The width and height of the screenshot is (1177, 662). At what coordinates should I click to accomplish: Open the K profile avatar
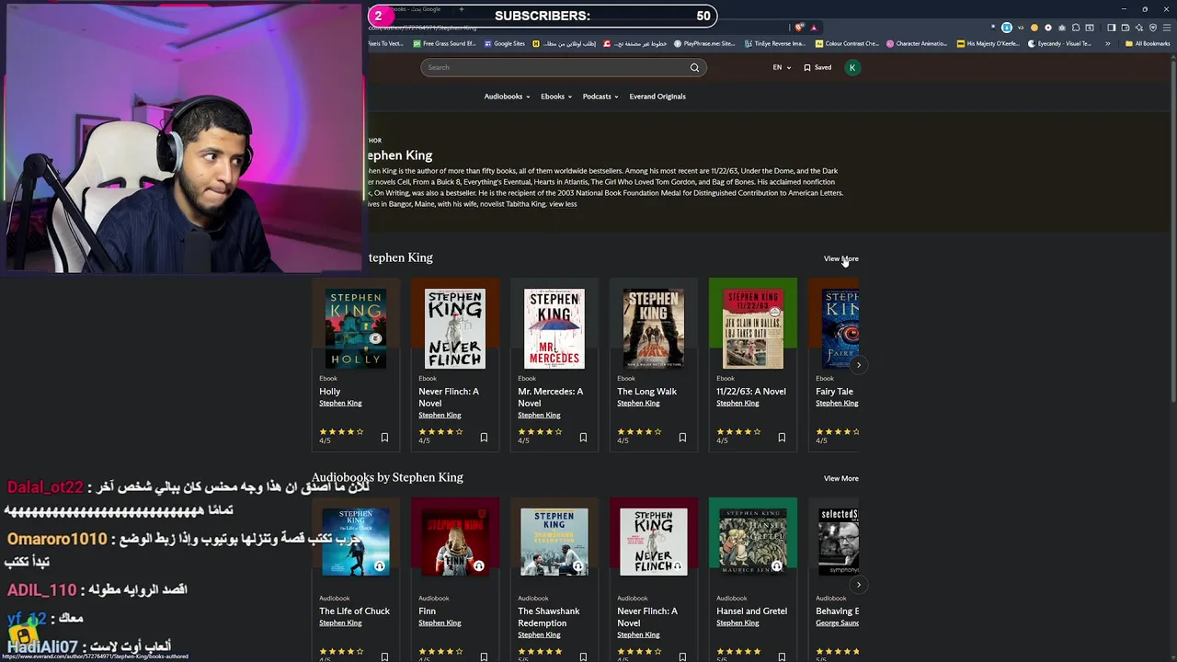click(x=852, y=67)
